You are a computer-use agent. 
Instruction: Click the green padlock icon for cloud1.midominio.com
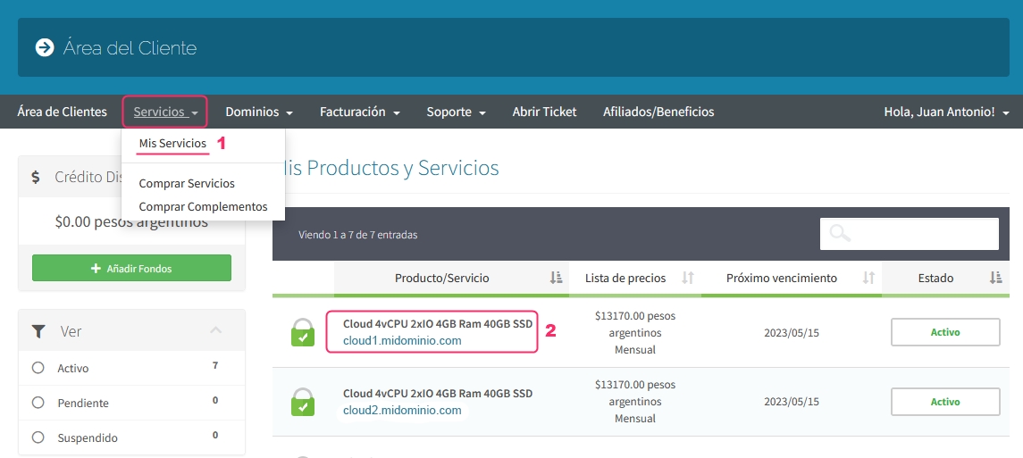[x=303, y=332]
